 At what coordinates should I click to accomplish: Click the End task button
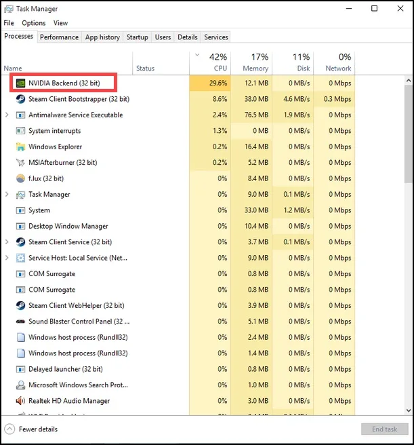coord(385,429)
